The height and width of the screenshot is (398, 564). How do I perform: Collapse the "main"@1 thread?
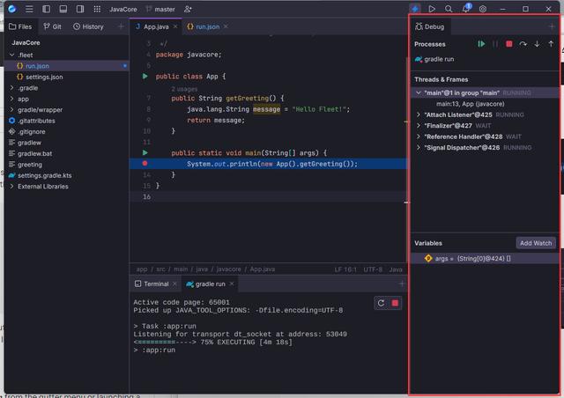tap(419, 92)
